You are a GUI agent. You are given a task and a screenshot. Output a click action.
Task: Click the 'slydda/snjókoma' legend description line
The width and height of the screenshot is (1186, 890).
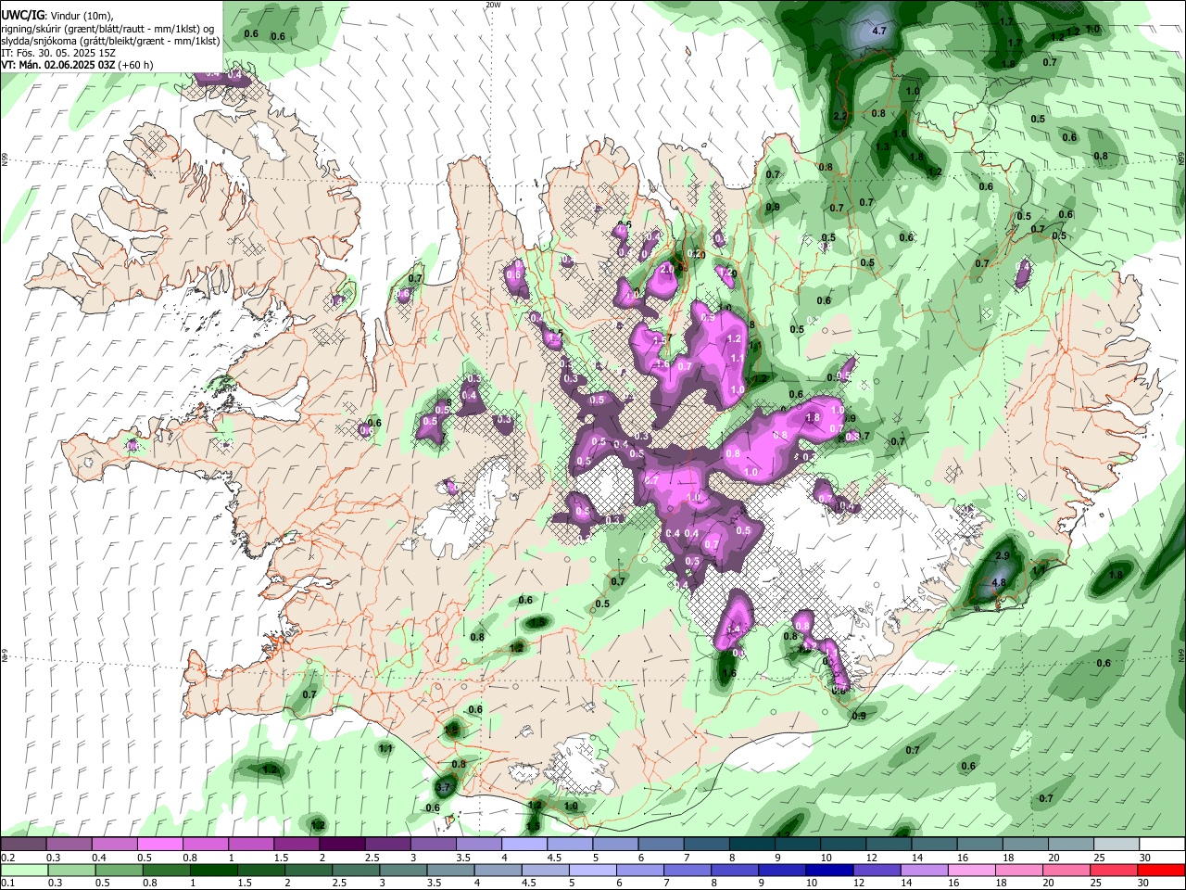tap(110, 41)
